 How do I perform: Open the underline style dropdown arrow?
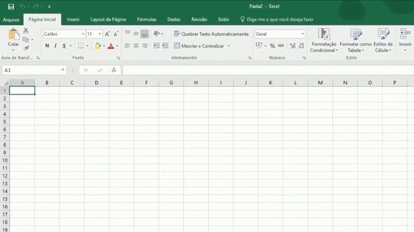(71, 46)
